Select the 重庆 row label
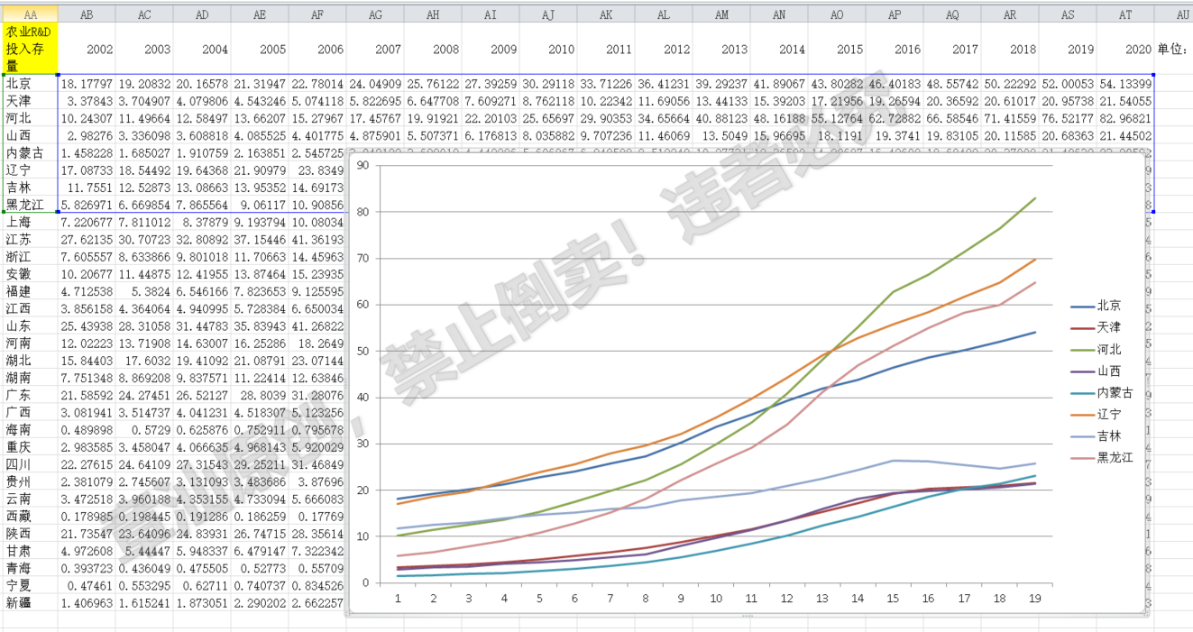 (x=30, y=446)
